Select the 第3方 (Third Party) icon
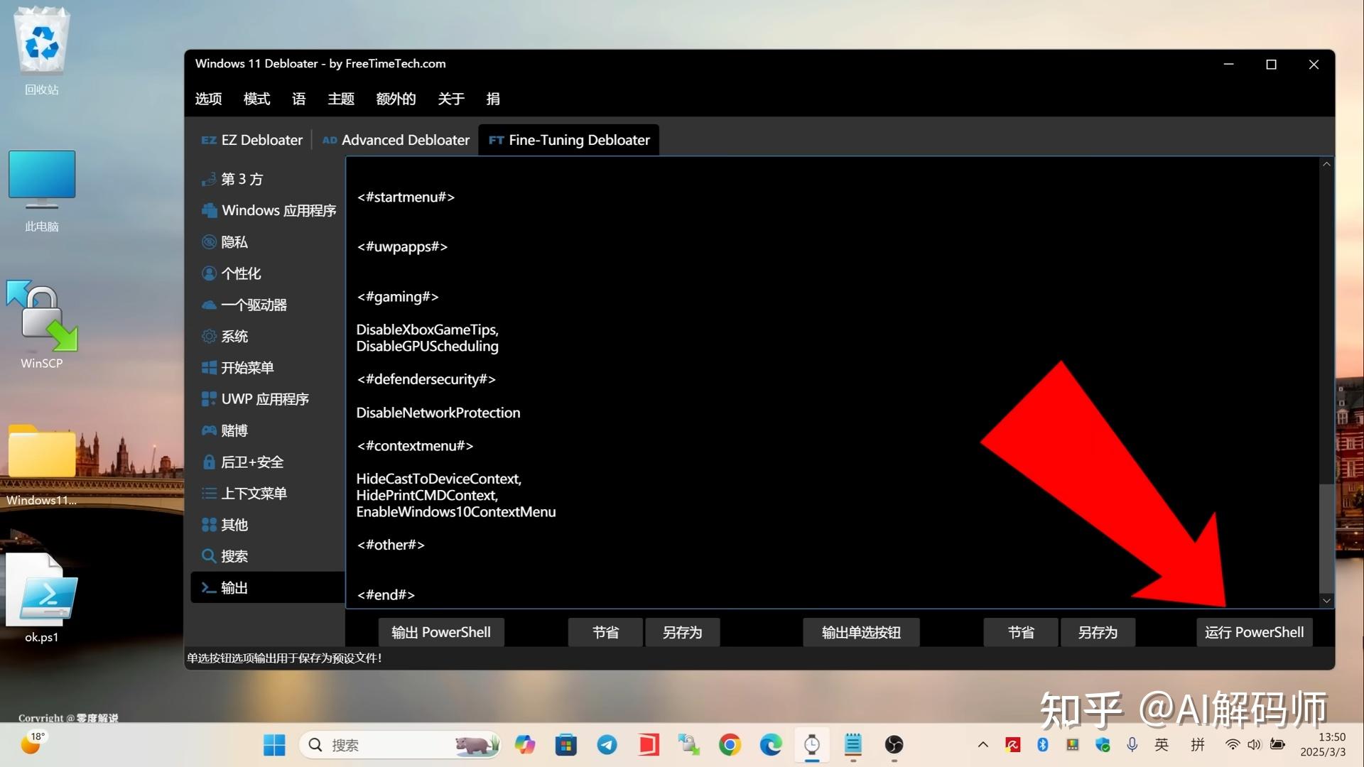The width and height of the screenshot is (1364, 767). point(209,179)
